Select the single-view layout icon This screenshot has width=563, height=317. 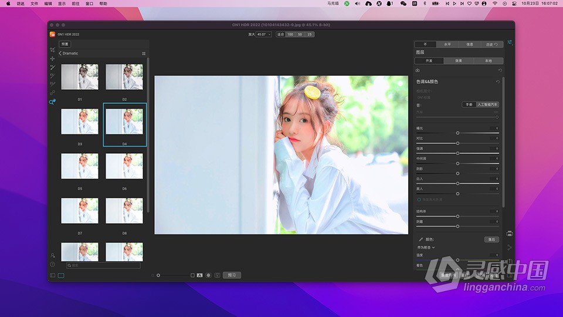[61, 275]
